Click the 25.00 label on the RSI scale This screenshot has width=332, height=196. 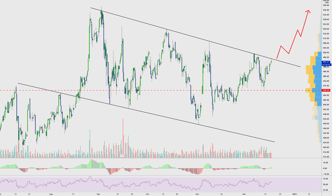pyautogui.click(x=326, y=190)
